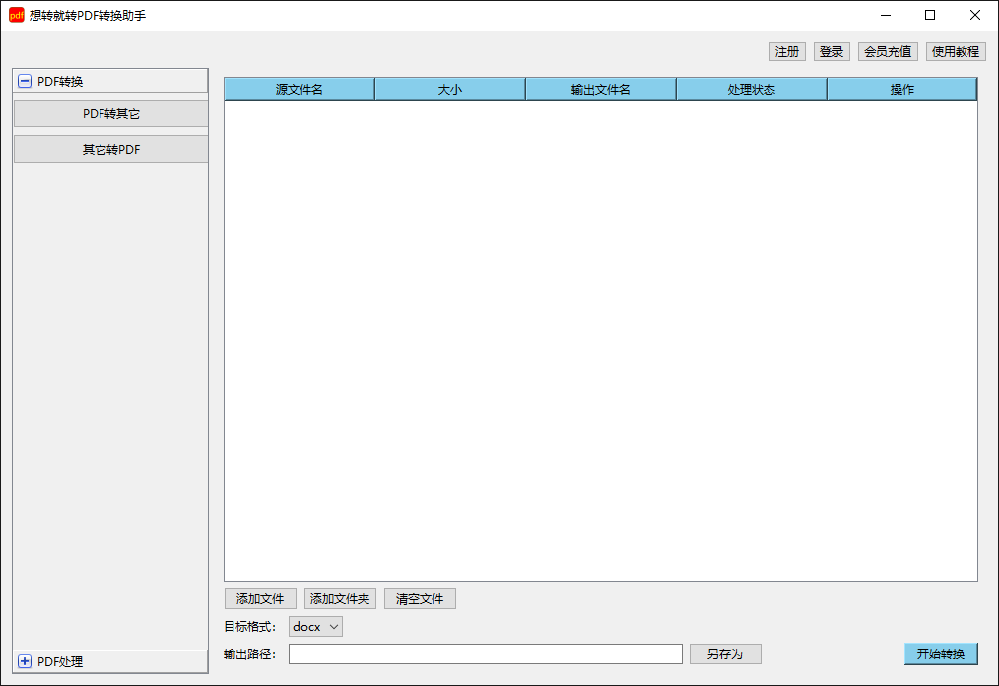This screenshot has height=686, width=999.
Task: Select the PDF转其它 option
Action: [x=111, y=113]
